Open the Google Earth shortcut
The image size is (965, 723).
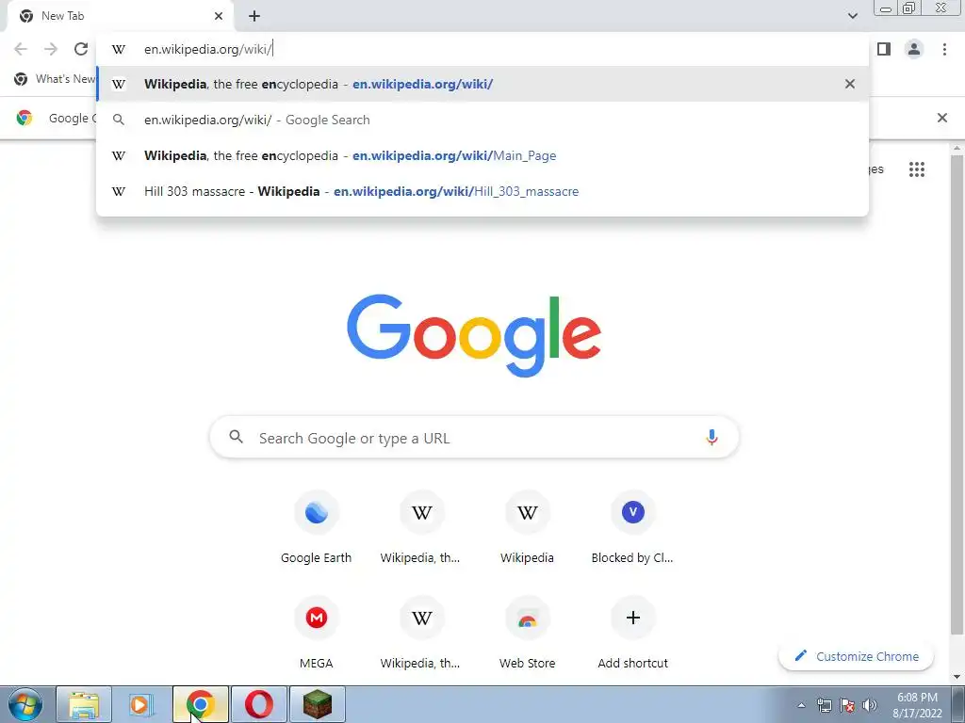click(316, 527)
